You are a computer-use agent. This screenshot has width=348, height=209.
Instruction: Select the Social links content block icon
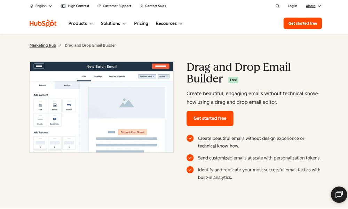(x=55, y=119)
